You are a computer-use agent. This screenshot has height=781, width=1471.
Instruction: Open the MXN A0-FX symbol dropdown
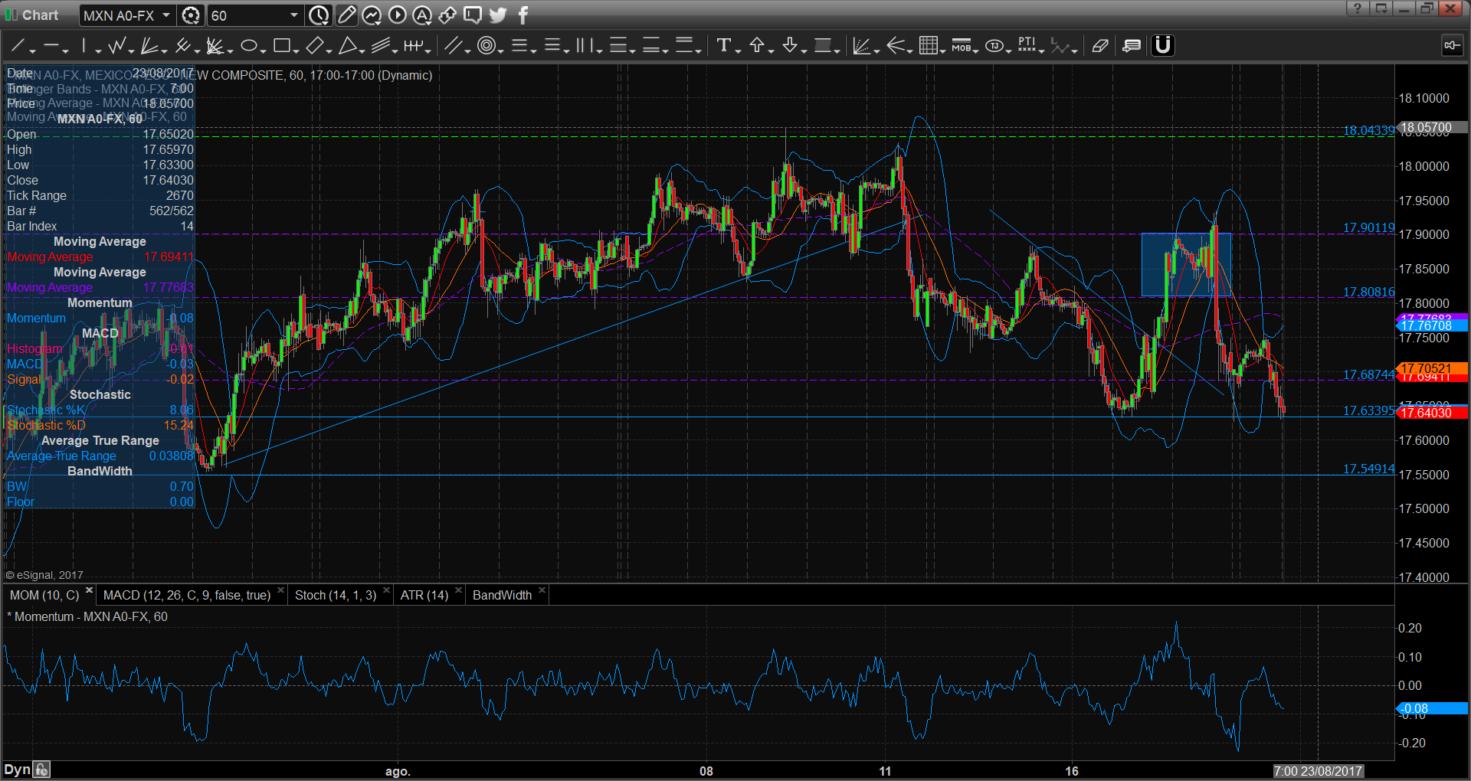(166, 15)
